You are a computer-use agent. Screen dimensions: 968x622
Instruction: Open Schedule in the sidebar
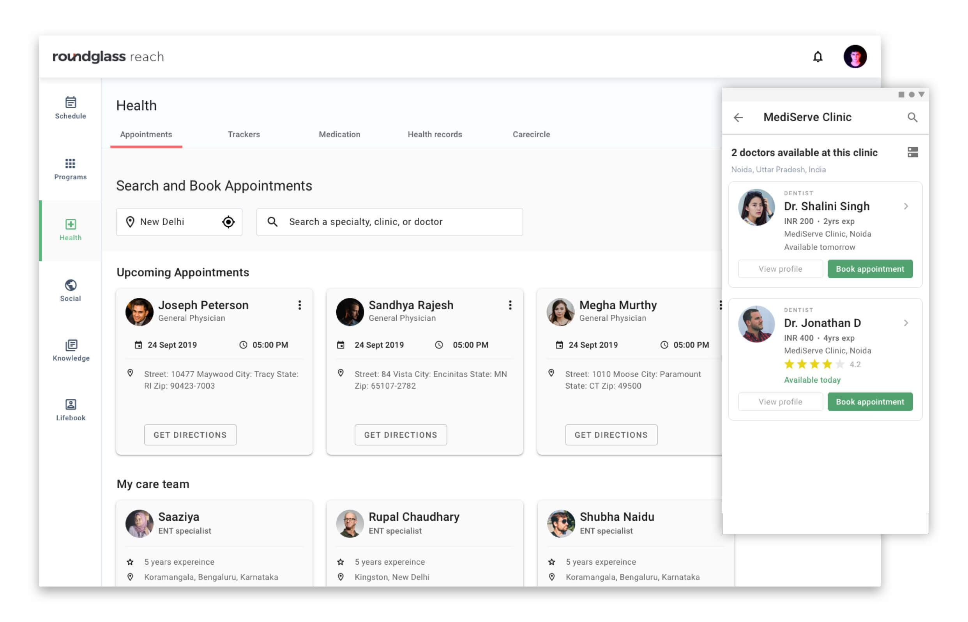[x=70, y=108]
